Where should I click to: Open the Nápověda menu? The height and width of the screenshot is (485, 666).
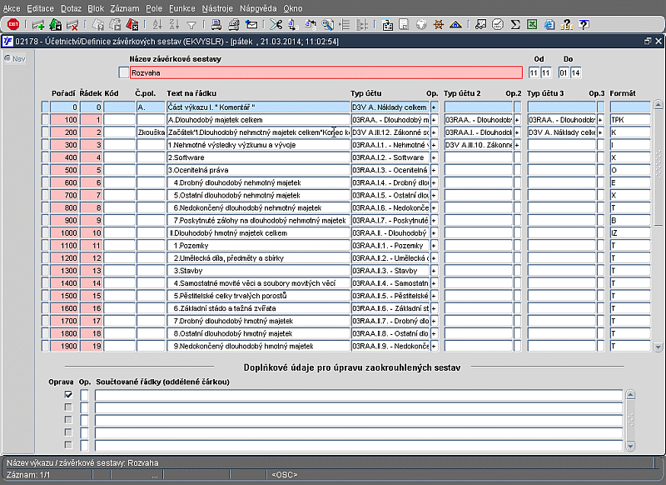pos(258,8)
